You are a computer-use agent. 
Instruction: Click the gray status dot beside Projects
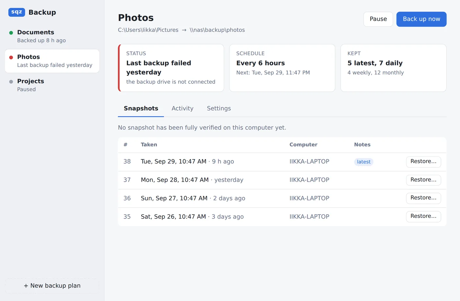pos(11,81)
